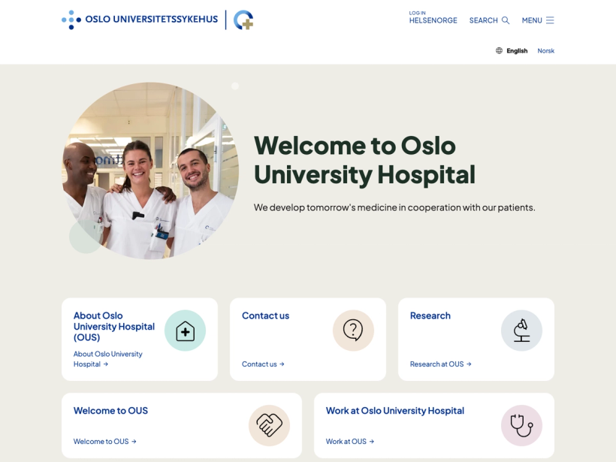Click the question mark speech bubble icon
Image resolution: width=616 pixels, height=462 pixels.
tap(353, 331)
